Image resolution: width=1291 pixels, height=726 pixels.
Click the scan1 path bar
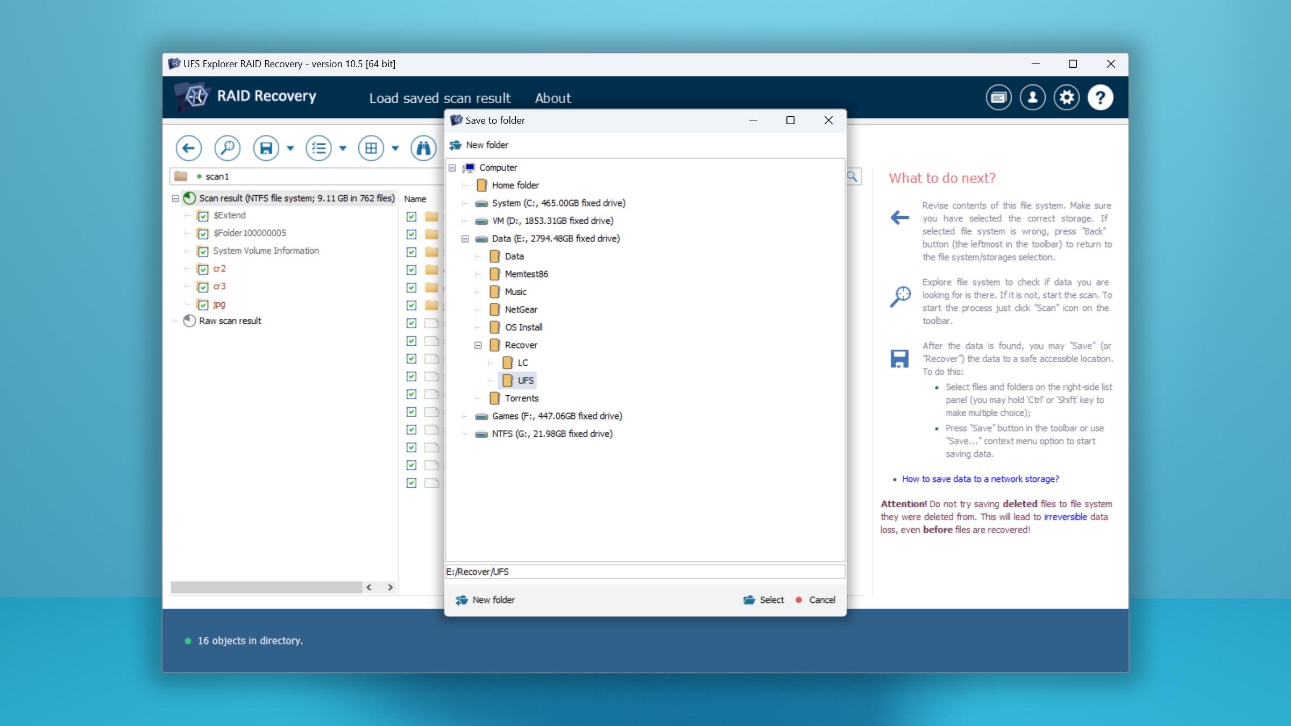tap(307, 176)
